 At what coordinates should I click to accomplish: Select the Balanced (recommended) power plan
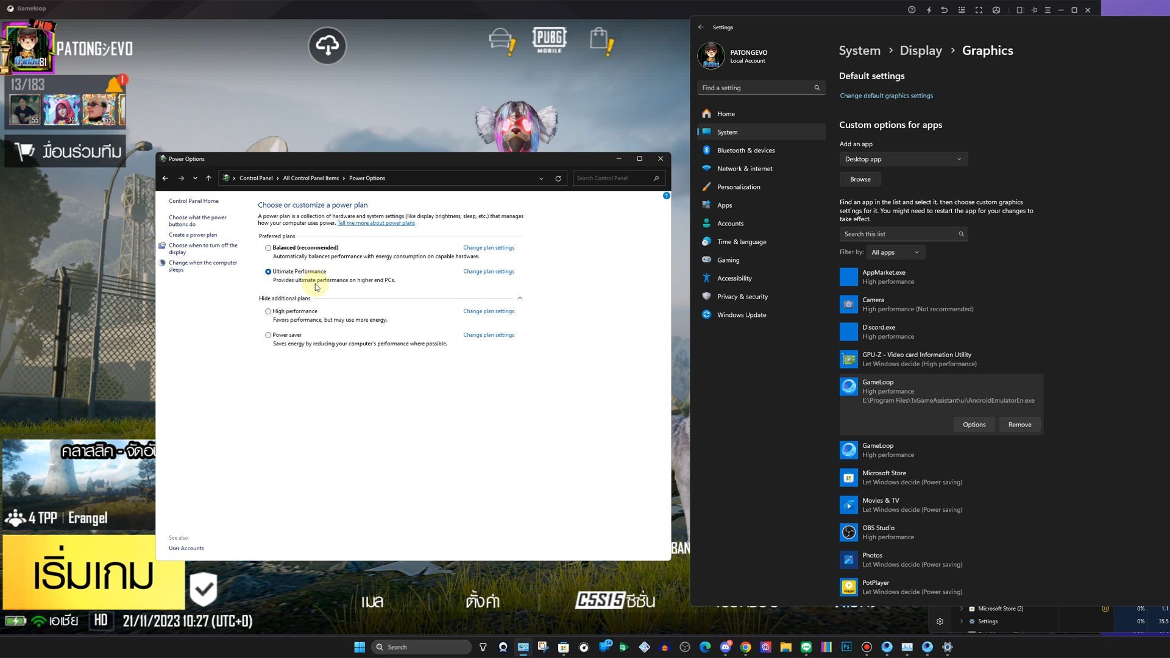click(268, 248)
